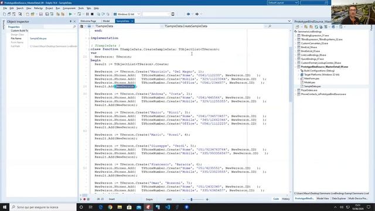Click the Refresh icon in Project Manager toolbar
This screenshot has height=211, width=375.
pyautogui.click(x=316, y=27)
